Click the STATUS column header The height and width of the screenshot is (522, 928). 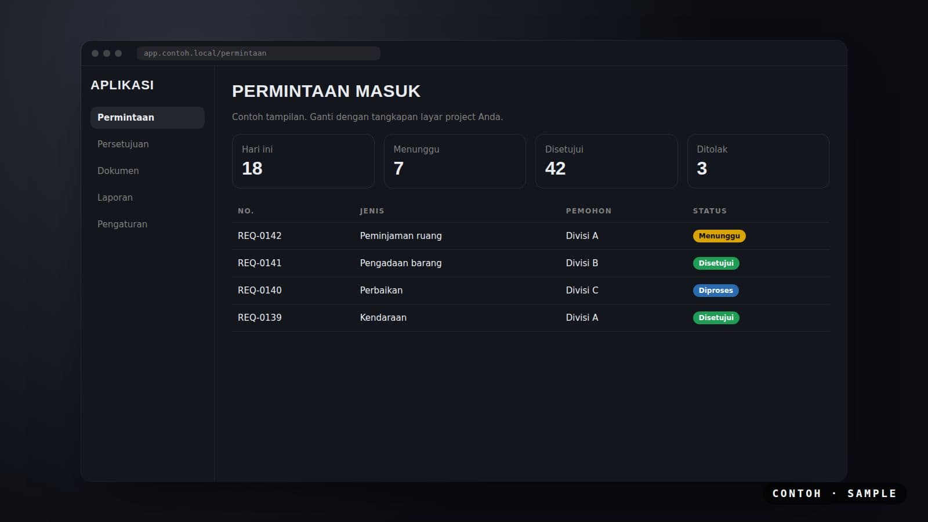coord(710,211)
